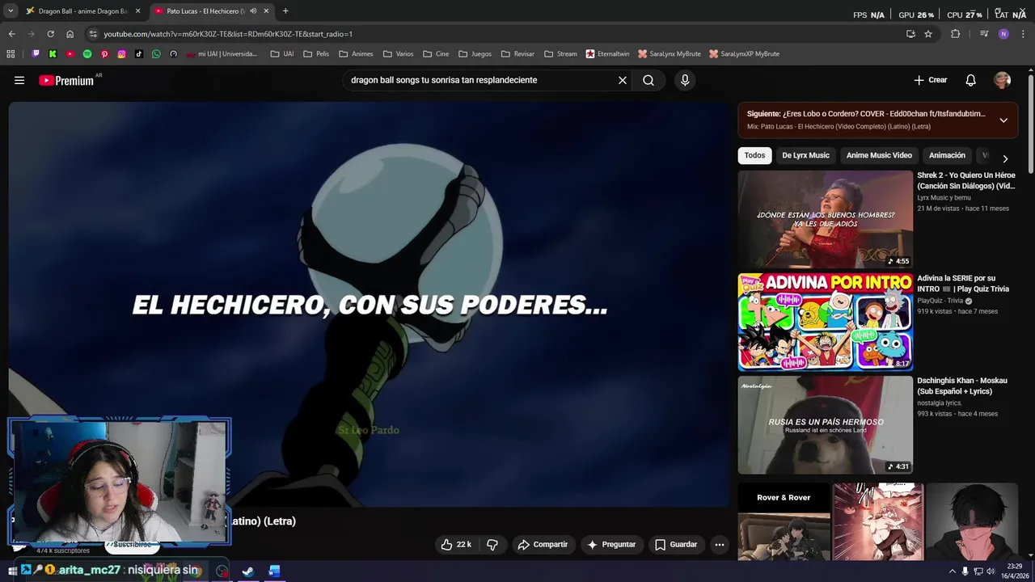Go back in browser history
This screenshot has width=1035, height=582.
tap(11, 34)
